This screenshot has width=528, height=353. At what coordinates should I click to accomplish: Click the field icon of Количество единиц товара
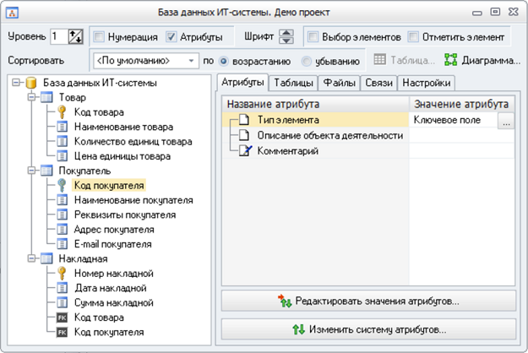62,141
